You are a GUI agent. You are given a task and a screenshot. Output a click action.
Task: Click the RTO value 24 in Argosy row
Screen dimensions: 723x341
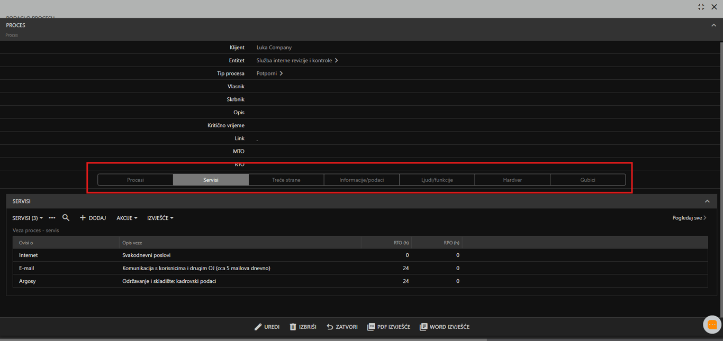point(406,281)
